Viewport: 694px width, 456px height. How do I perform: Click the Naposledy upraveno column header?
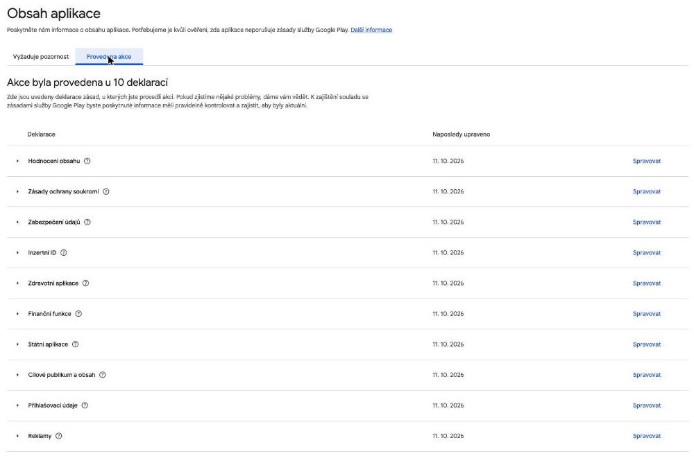coord(462,134)
